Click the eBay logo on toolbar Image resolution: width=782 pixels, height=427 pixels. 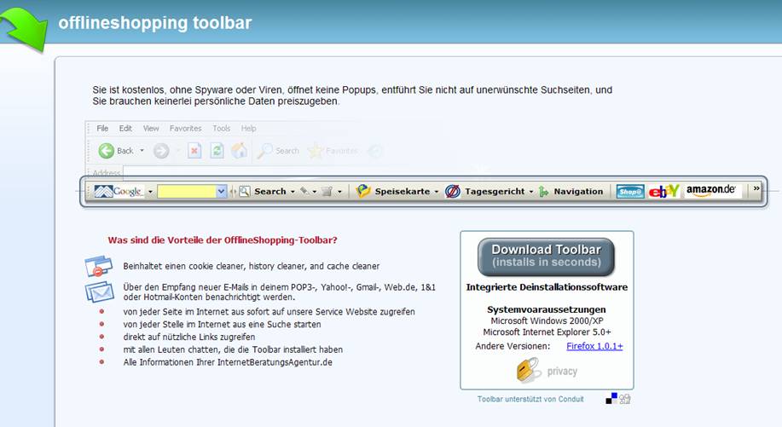(663, 191)
